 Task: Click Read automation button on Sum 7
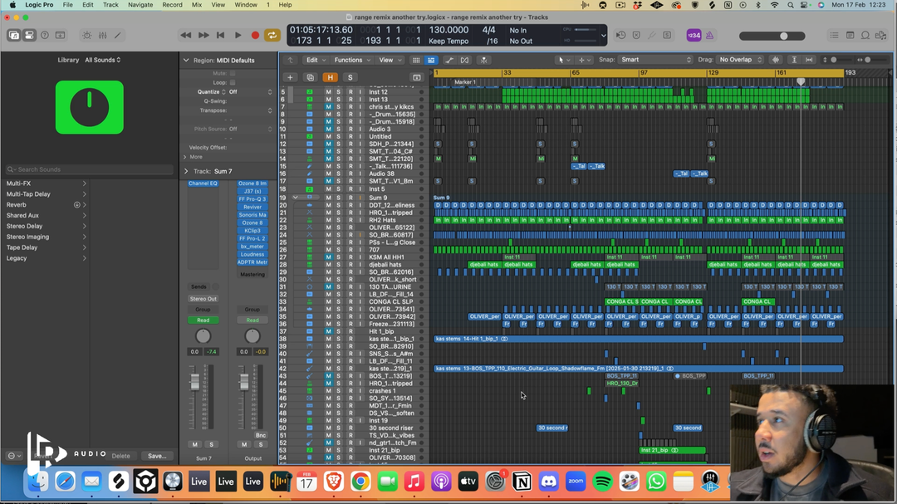(x=203, y=320)
